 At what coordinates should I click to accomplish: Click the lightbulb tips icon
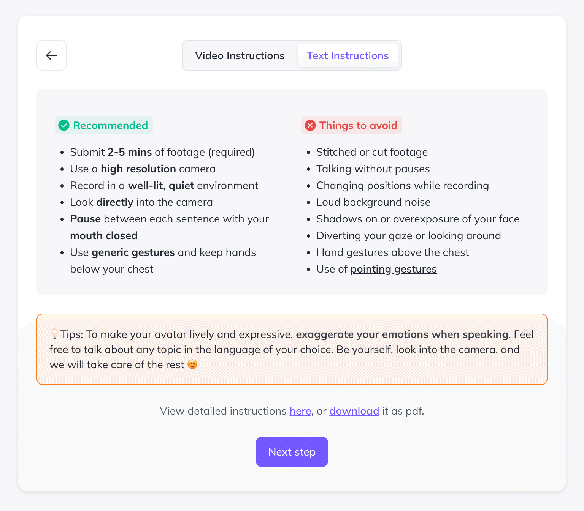pos(55,334)
